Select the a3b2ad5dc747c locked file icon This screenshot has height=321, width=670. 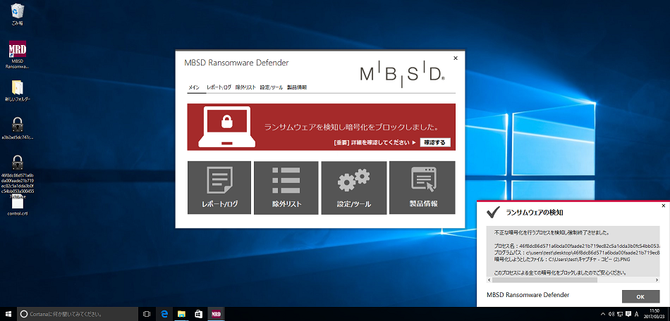pyautogui.click(x=18, y=128)
